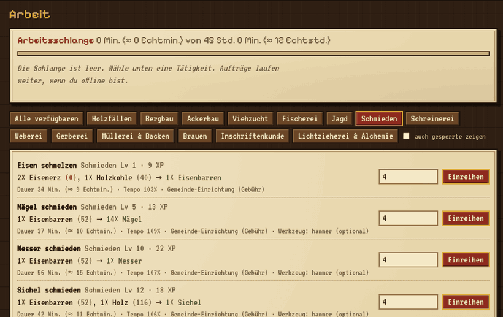The height and width of the screenshot is (317, 503).
Task: Select quantity box for Messer schmieden
Action: point(408,260)
